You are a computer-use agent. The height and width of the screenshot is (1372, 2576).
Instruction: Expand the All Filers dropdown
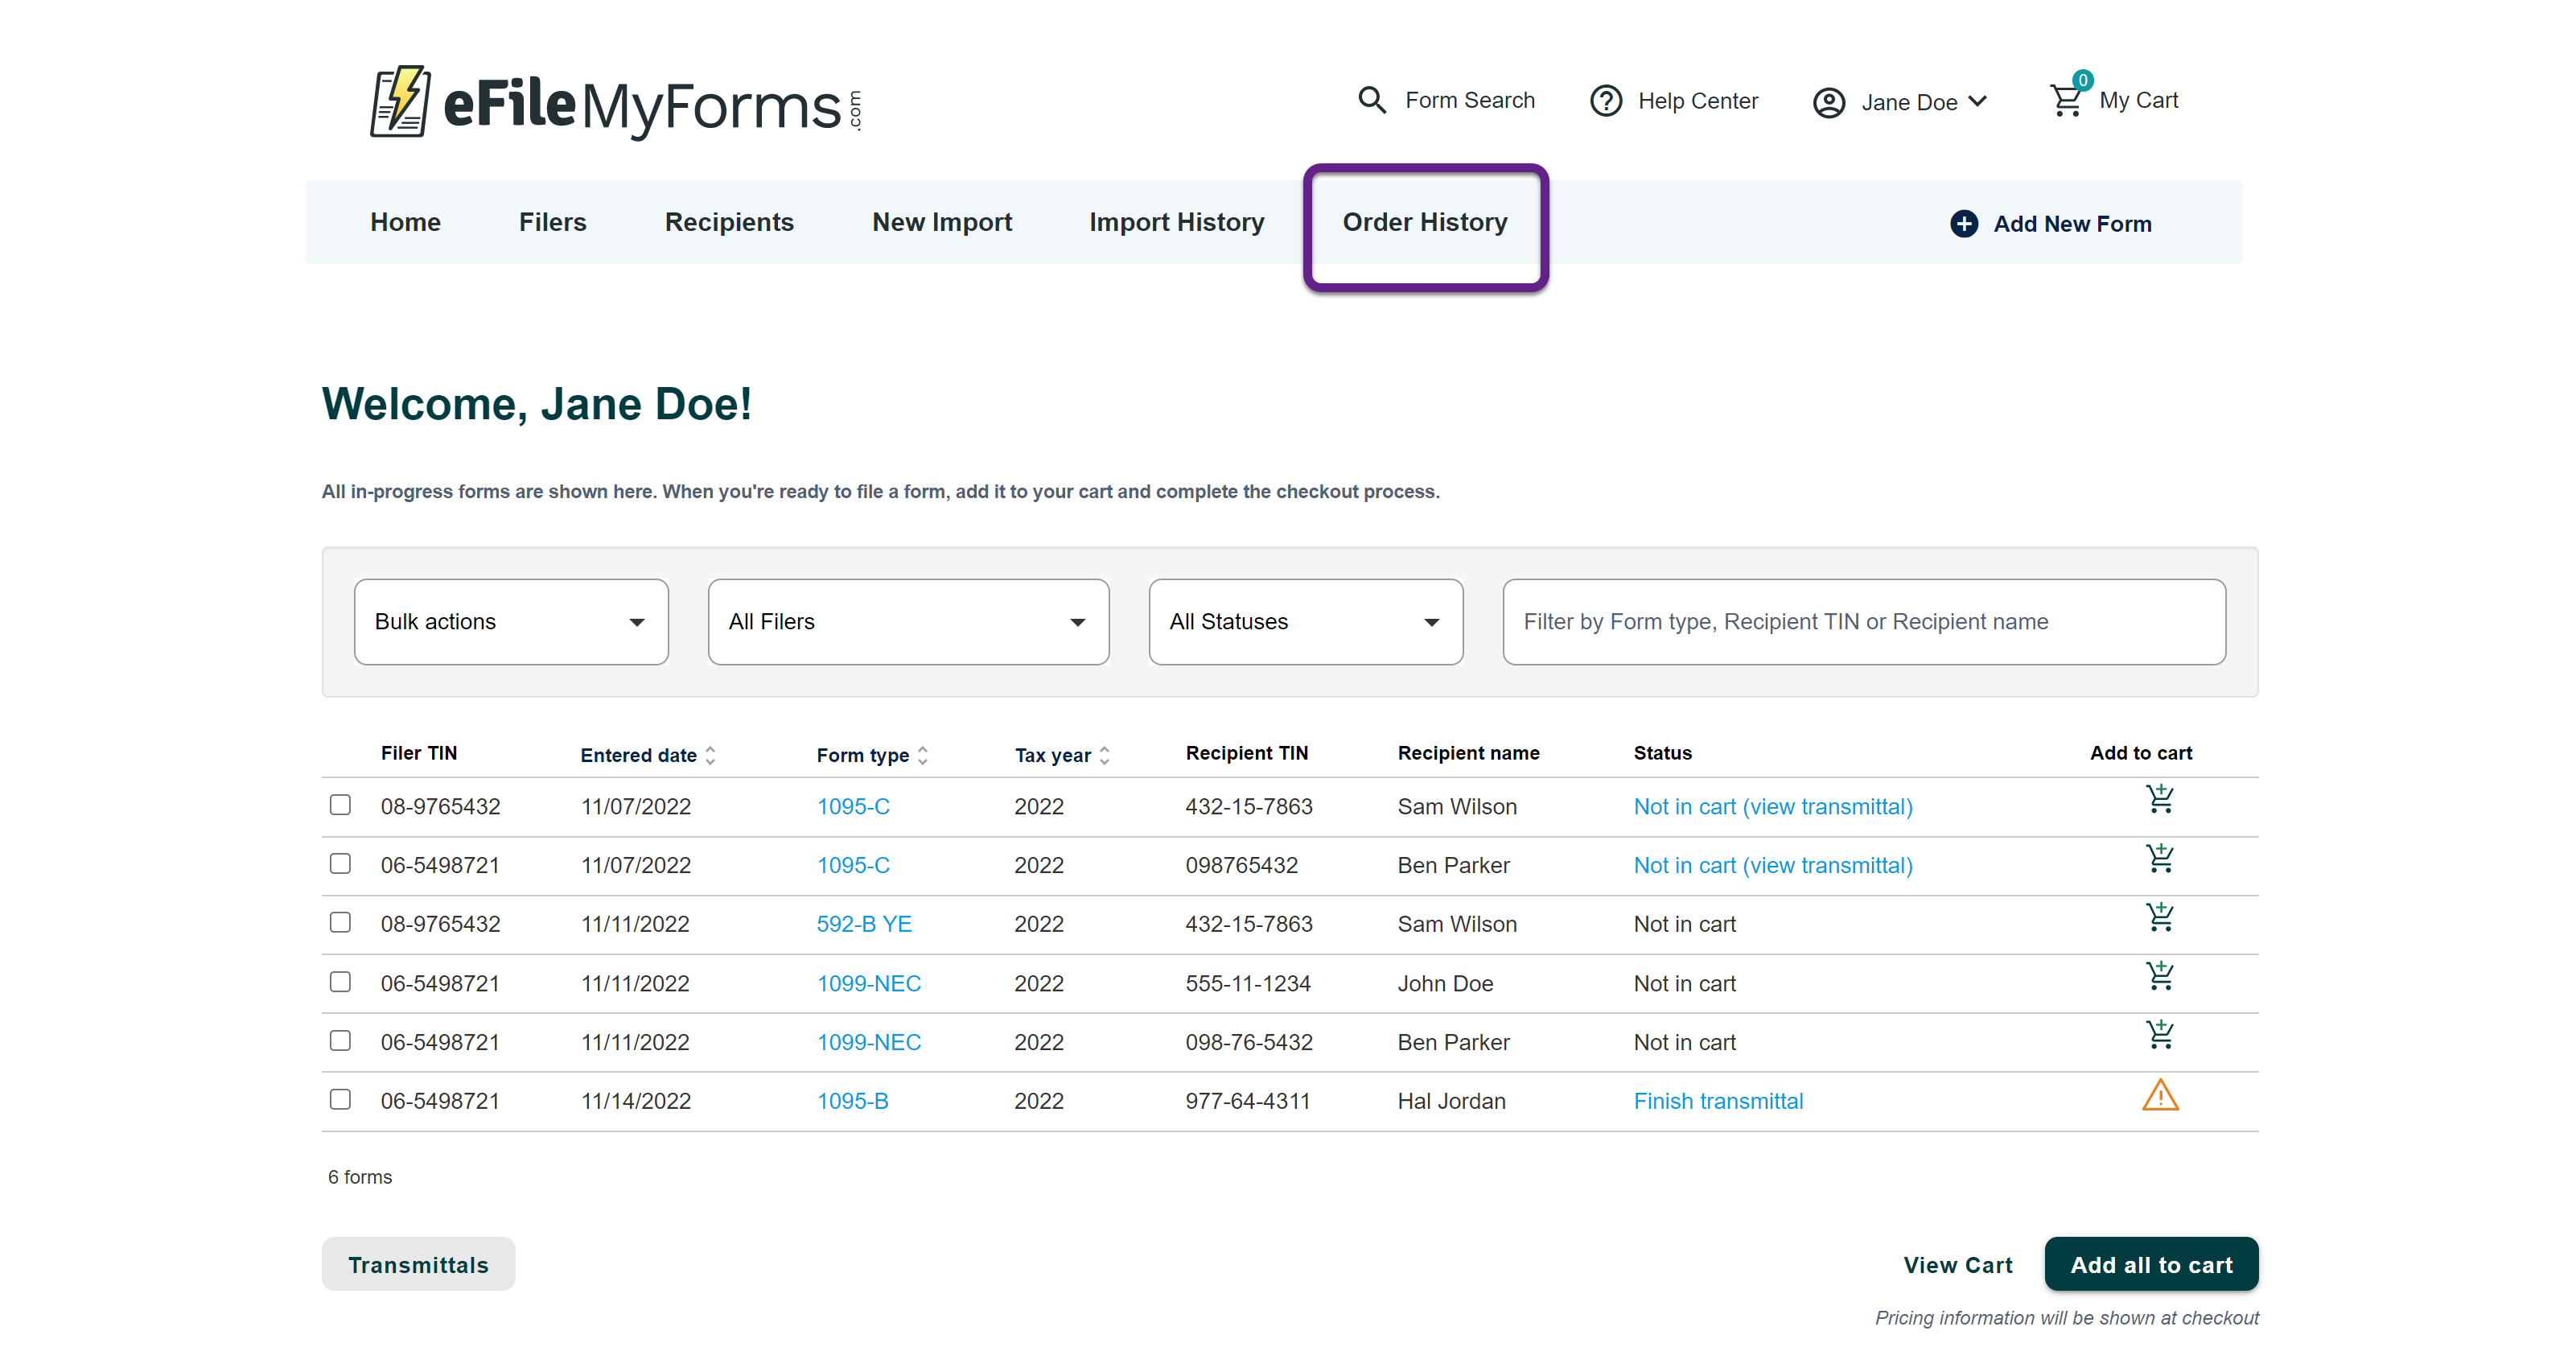[x=907, y=621]
